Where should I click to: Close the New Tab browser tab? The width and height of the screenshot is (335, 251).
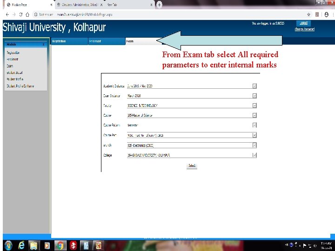coord(151,5)
